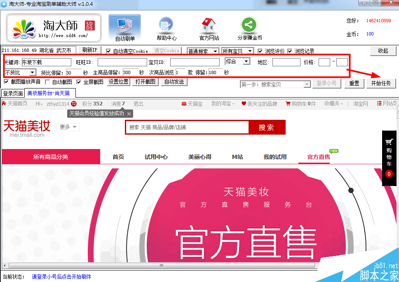This screenshot has width=399, height=282.
Task: Click the 开始任务 start button
Action: point(381,83)
